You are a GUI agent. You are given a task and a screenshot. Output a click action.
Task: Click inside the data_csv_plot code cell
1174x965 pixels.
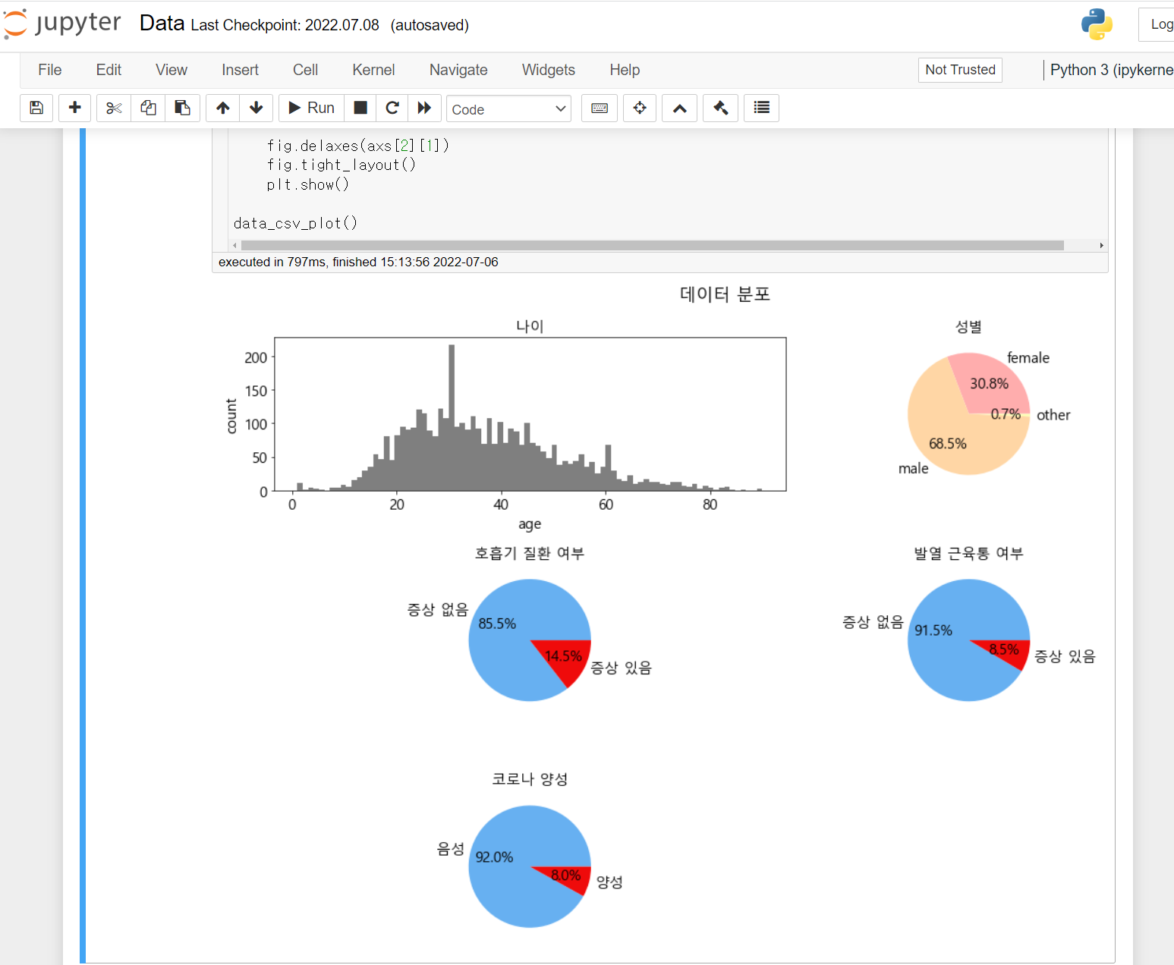296,222
